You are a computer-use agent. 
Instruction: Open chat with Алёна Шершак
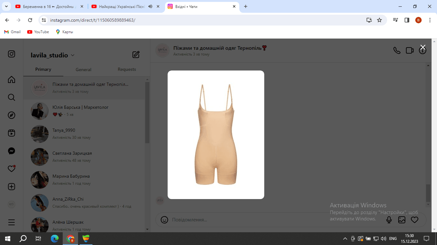click(x=84, y=223)
